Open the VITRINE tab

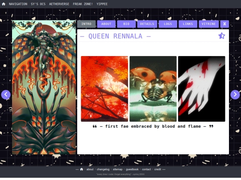pyautogui.click(x=208, y=24)
